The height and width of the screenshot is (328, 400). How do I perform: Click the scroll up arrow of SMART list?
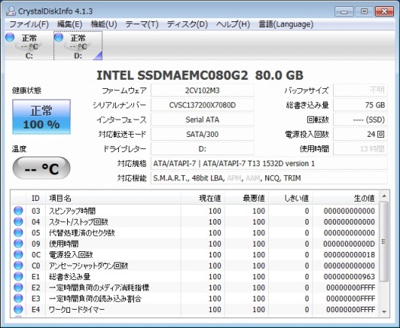pyautogui.click(x=384, y=196)
